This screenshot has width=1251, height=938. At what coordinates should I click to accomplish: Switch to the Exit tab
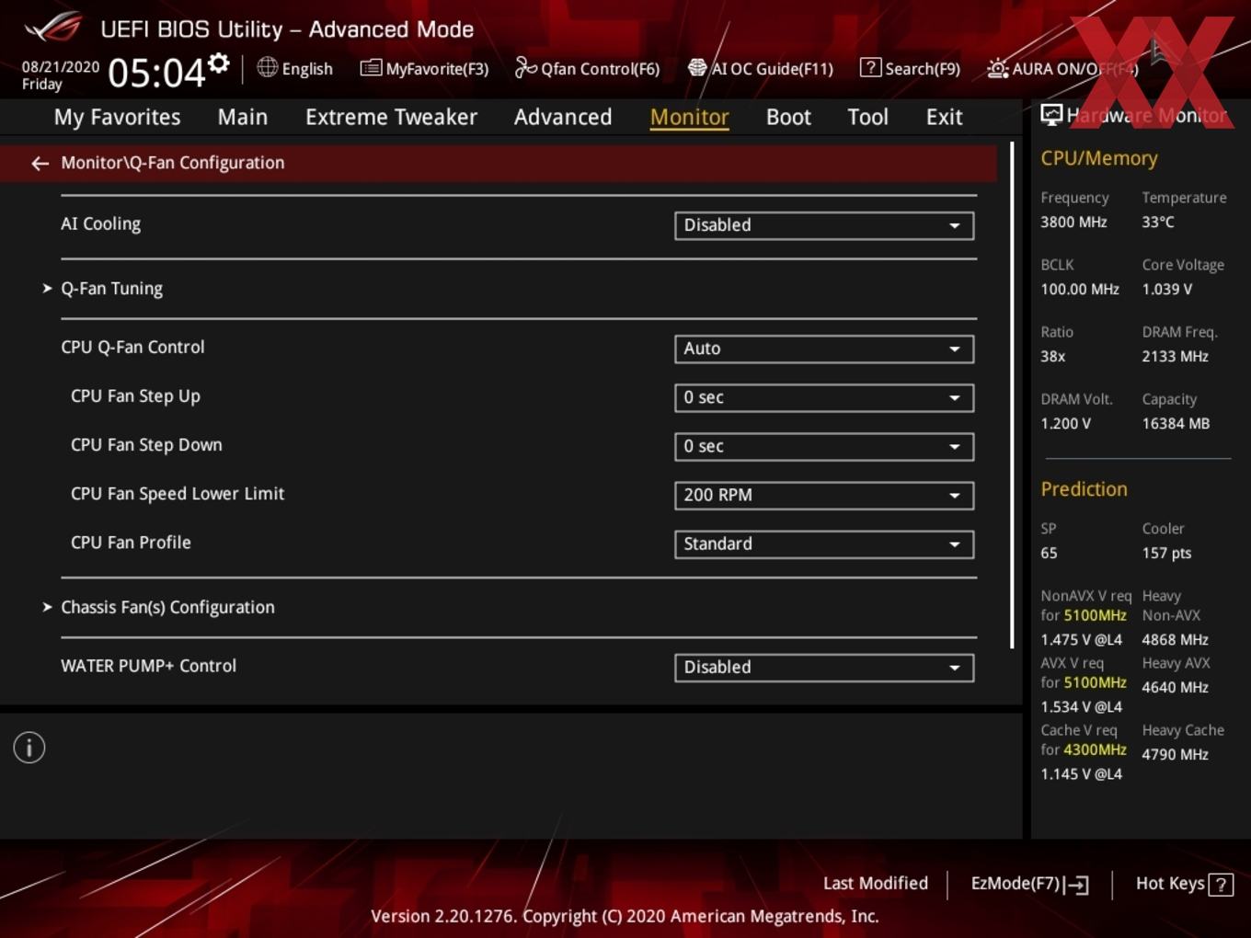click(x=944, y=117)
